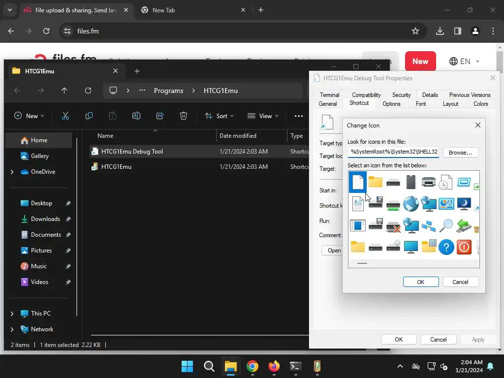Click the Cut icon in Explorer toolbar
The width and height of the screenshot is (504, 378).
pos(65,116)
